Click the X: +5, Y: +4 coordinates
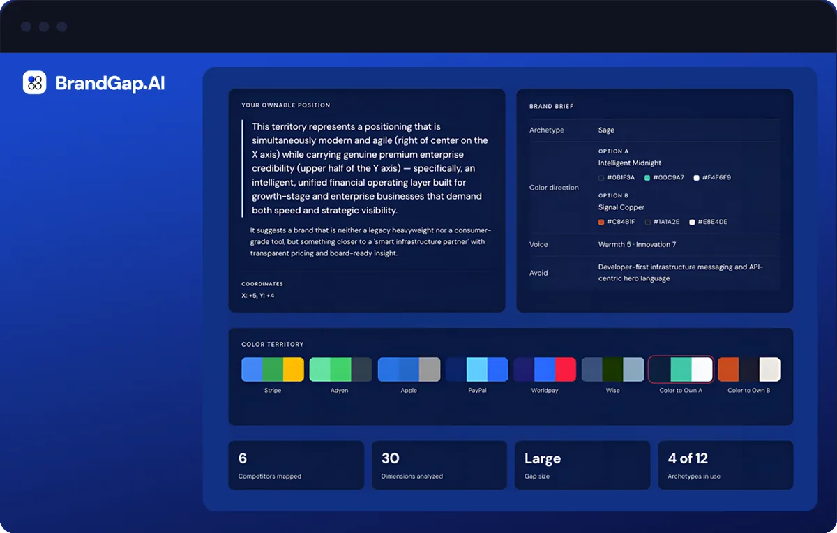The height and width of the screenshot is (533, 837). click(x=258, y=296)
